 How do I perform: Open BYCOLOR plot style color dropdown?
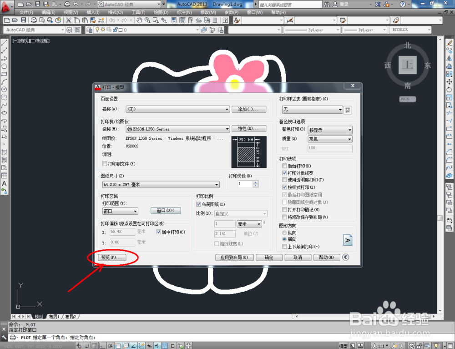[x=410, y=30]
